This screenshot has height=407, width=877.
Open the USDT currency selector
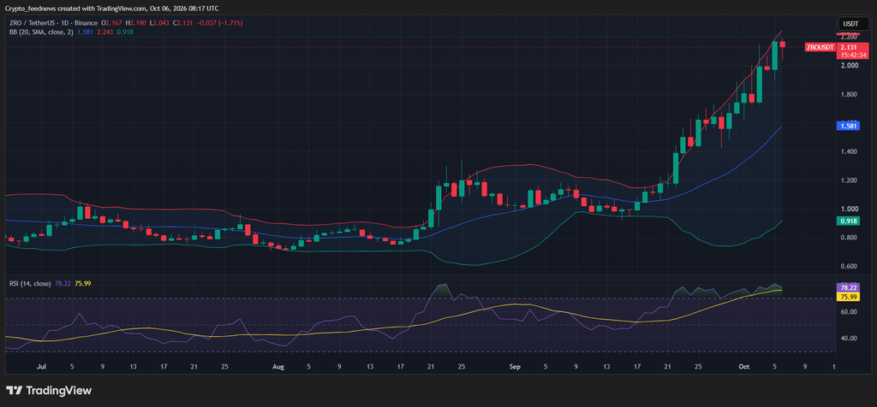pyautogui.click(x=852, y=23)
